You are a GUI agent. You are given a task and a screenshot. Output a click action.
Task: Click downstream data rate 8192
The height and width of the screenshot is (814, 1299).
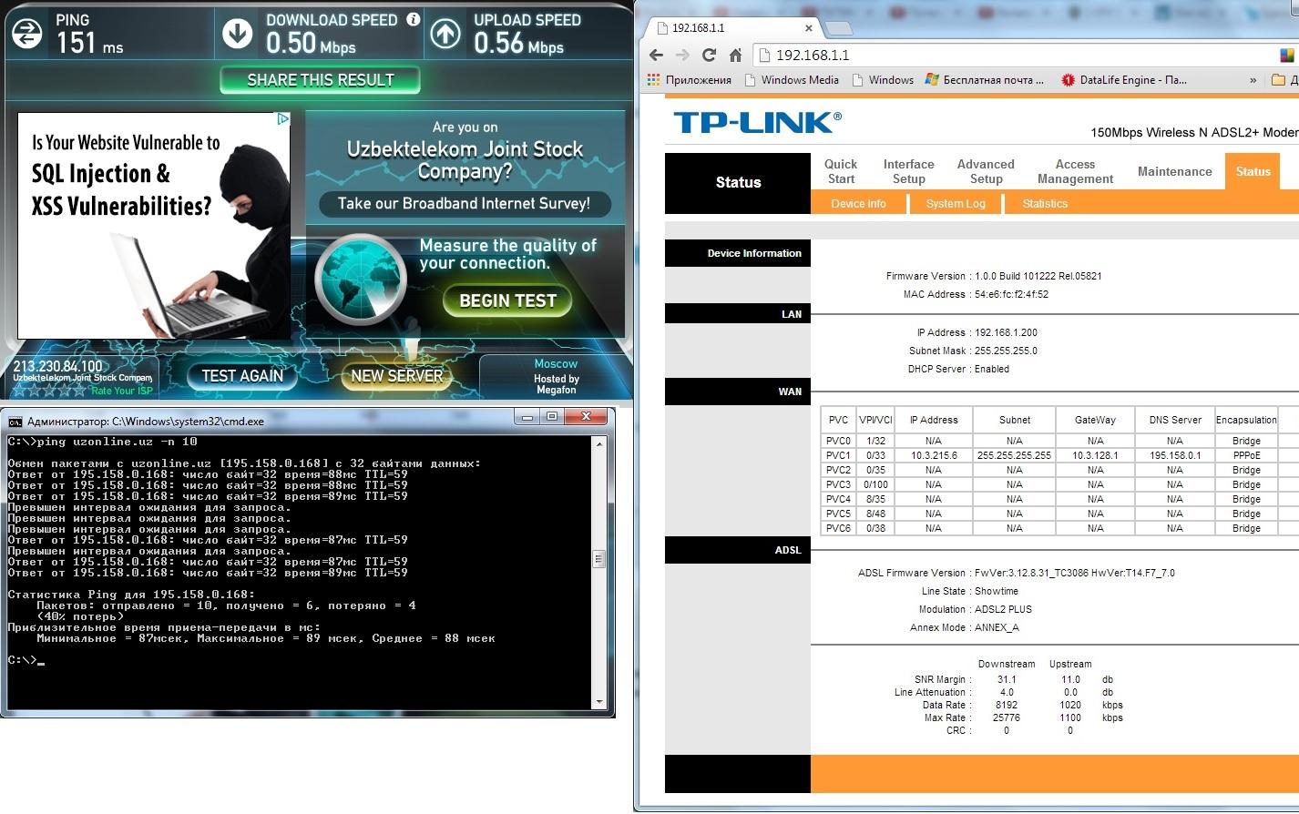click(1007, 705)
